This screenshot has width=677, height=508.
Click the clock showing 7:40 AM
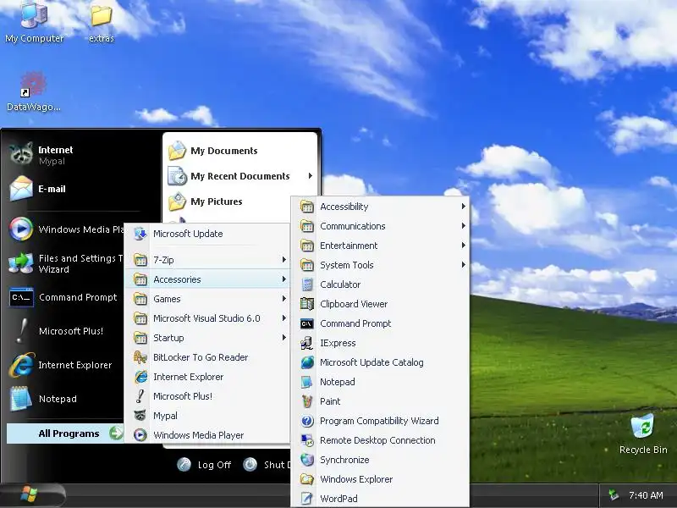pyautogui.click(x=646, y=495)
